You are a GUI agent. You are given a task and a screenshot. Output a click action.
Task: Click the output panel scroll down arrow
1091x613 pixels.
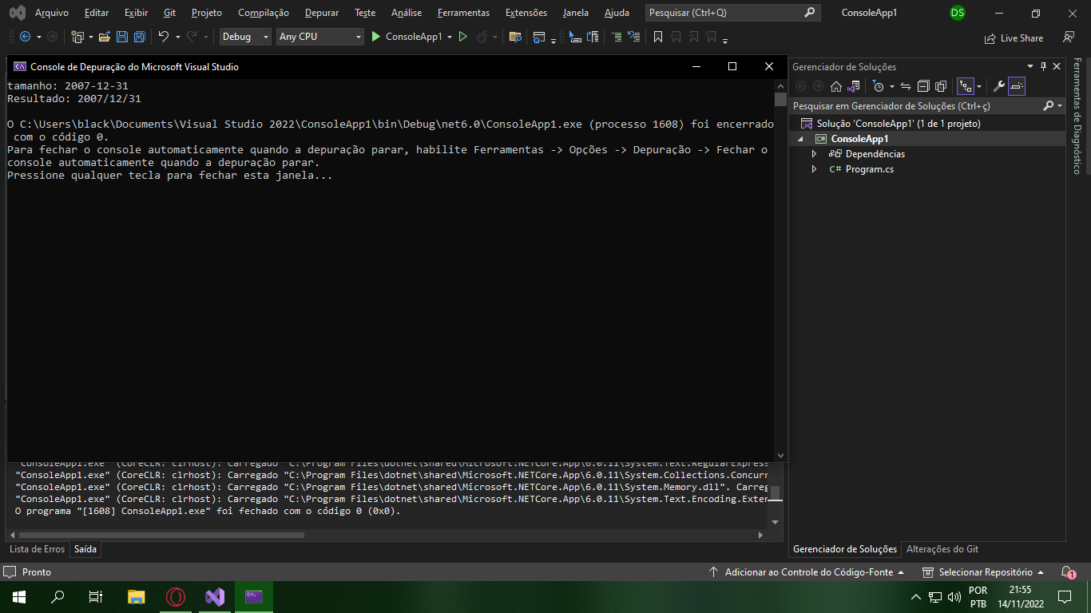tap(775, 522)
